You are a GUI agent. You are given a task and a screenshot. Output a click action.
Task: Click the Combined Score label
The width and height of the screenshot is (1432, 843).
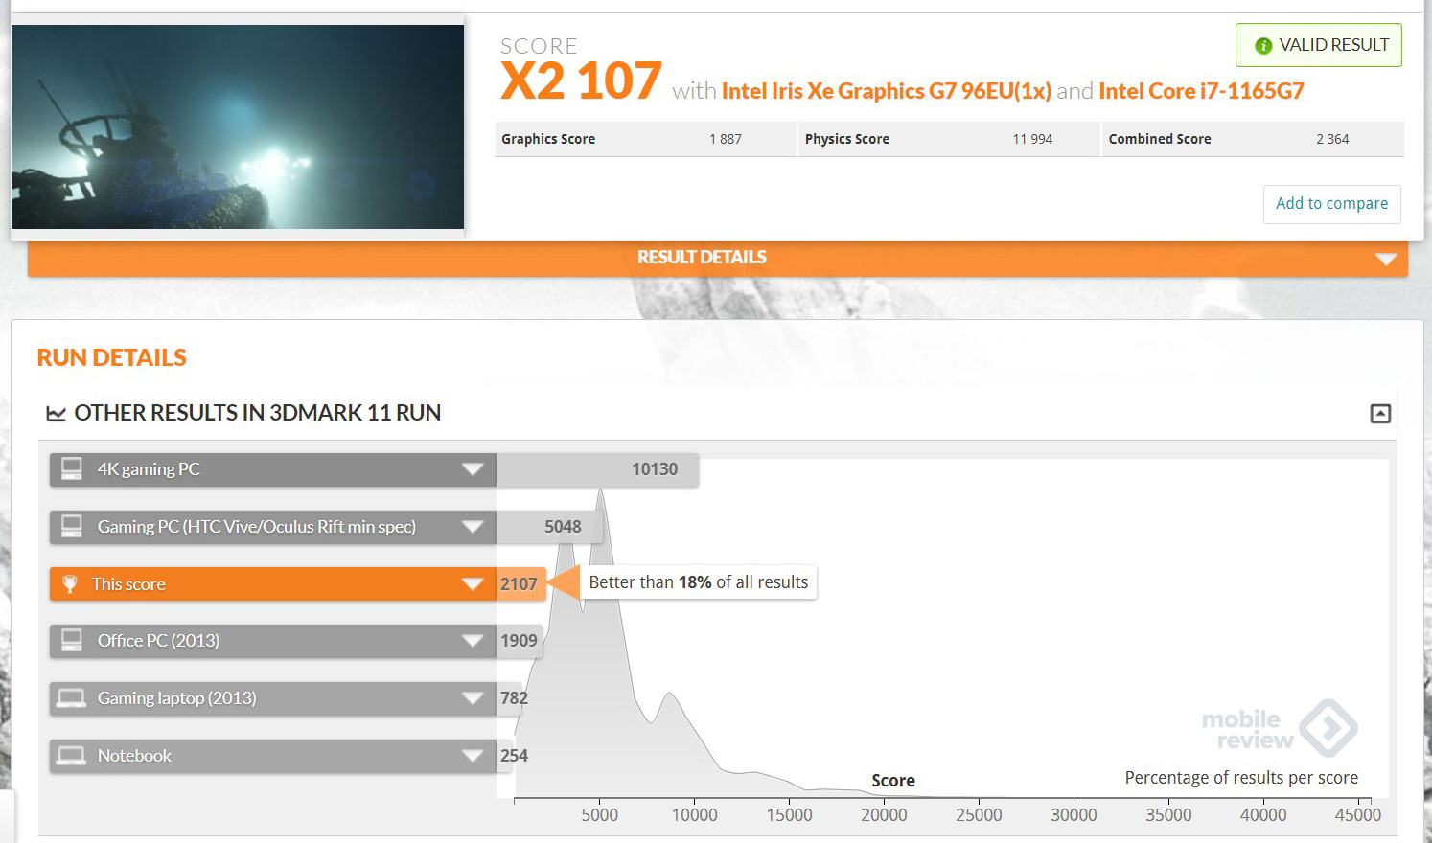point(1160,139)
